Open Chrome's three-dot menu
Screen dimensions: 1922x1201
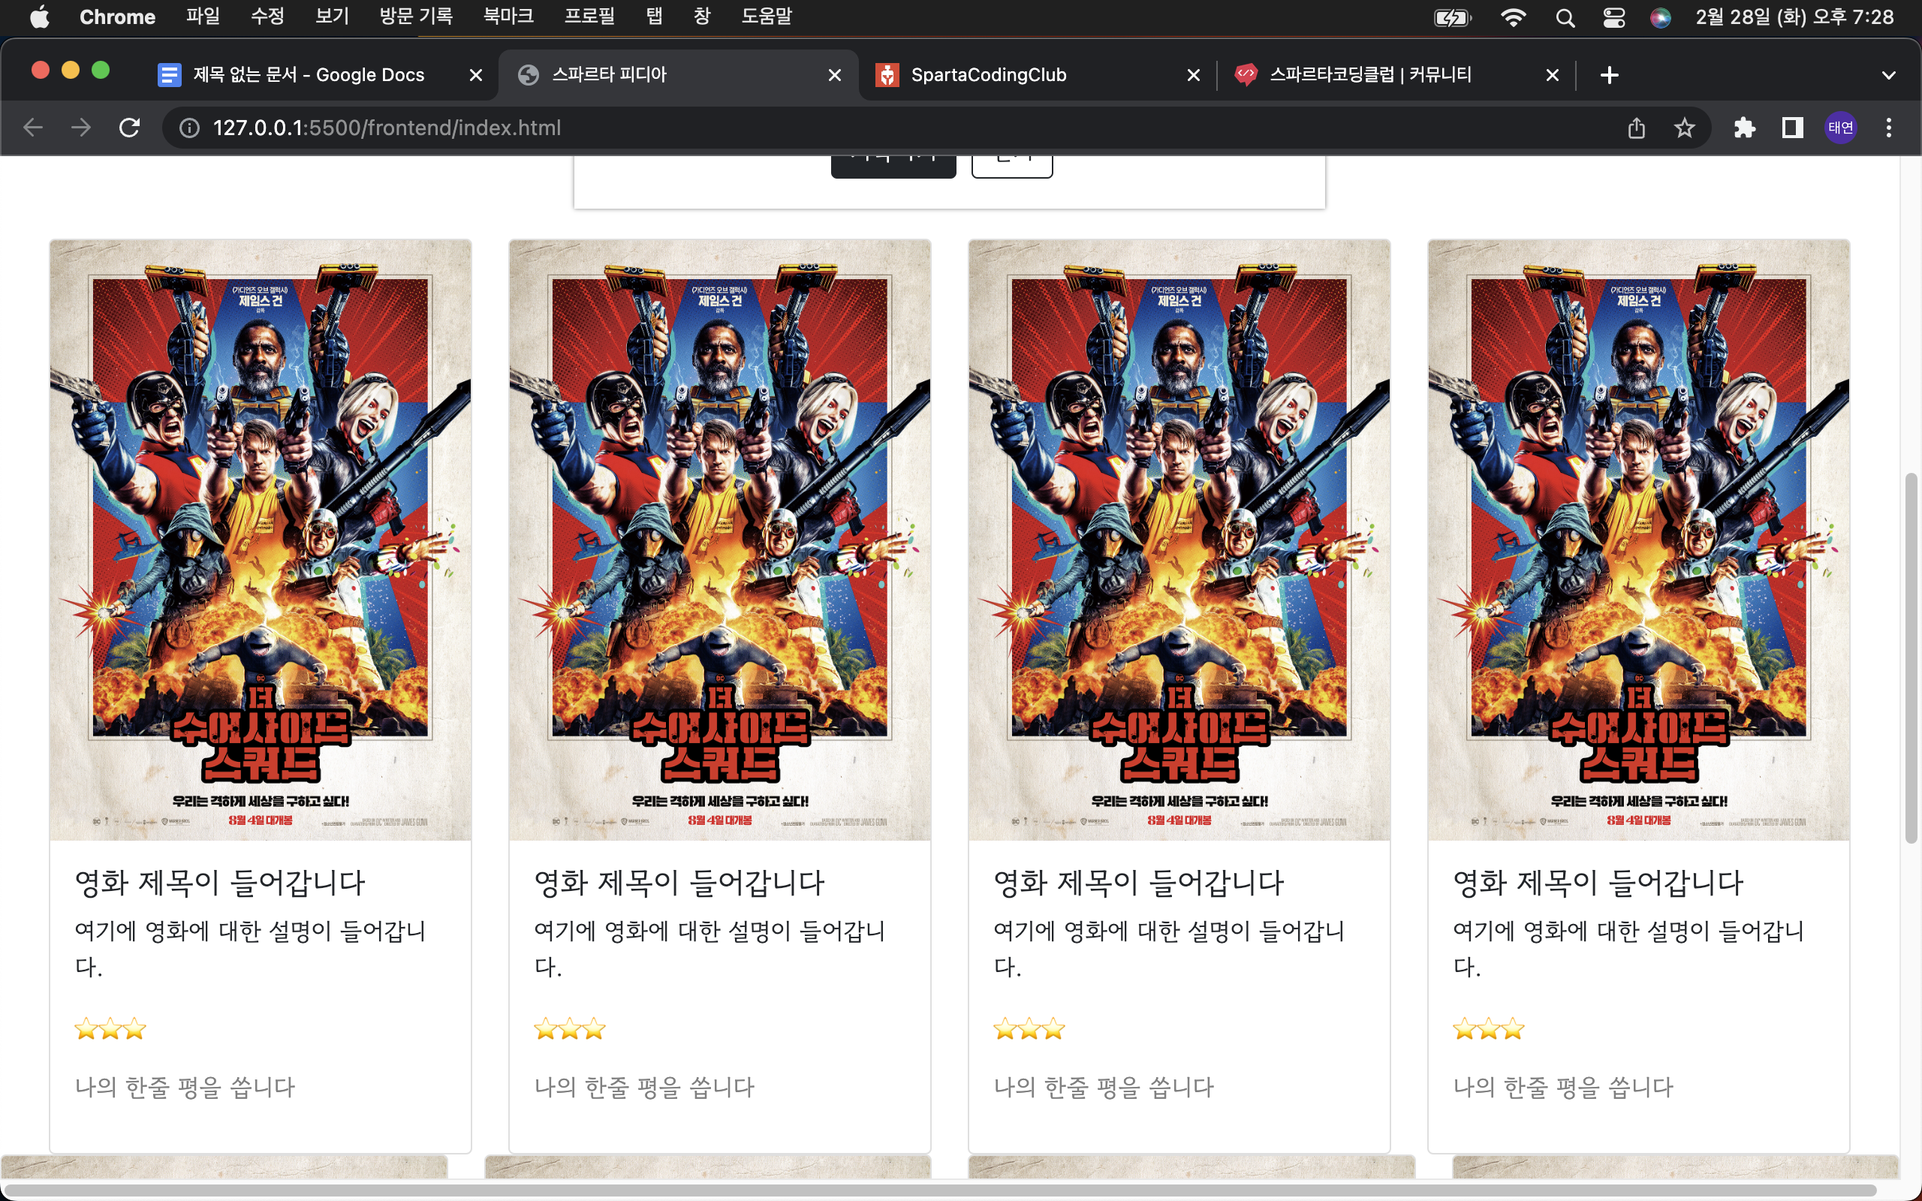coord(1889,128)
